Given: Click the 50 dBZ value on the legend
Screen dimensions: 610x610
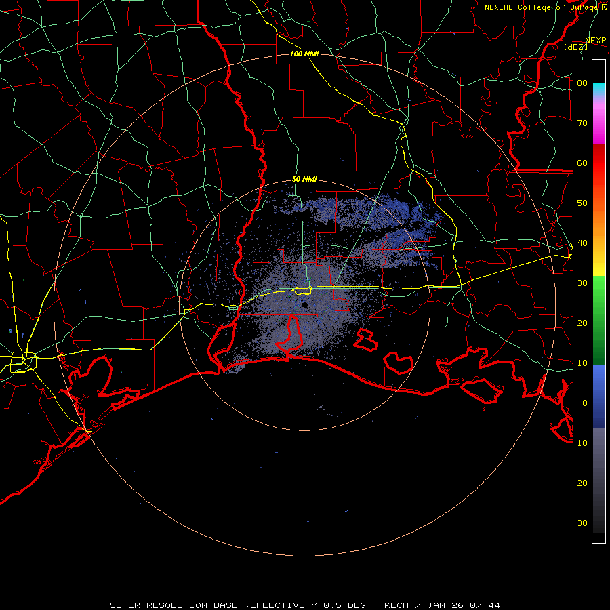Looking at the screenshot, I should click(582, 203).
